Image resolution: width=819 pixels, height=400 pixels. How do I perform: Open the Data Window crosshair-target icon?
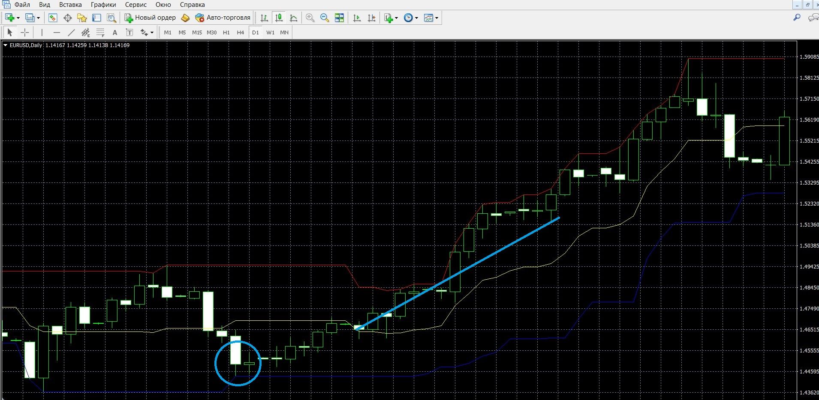pos(67,18)
